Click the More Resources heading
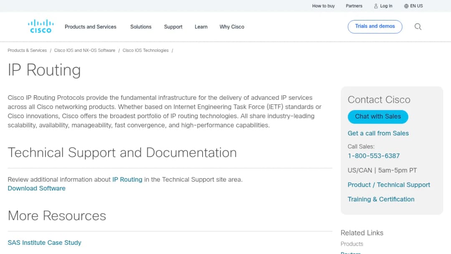Viewport: 451px width, 254px height. (x=57, y=216)
